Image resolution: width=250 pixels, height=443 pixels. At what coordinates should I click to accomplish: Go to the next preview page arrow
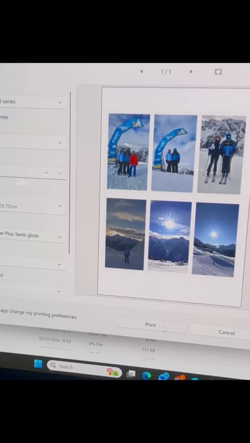pyautogui.click(x=191, y=71)
